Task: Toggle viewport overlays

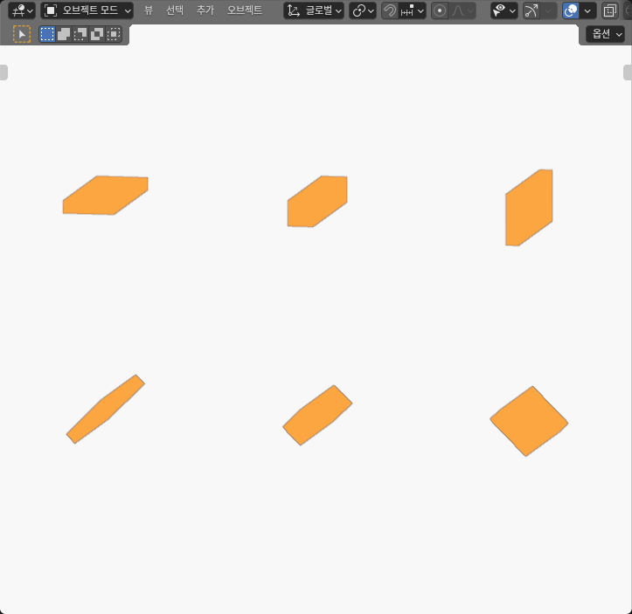Action: [x=571, y=10]
